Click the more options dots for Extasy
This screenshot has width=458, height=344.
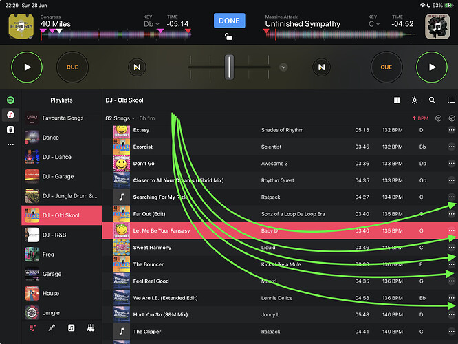coord(451,130)
